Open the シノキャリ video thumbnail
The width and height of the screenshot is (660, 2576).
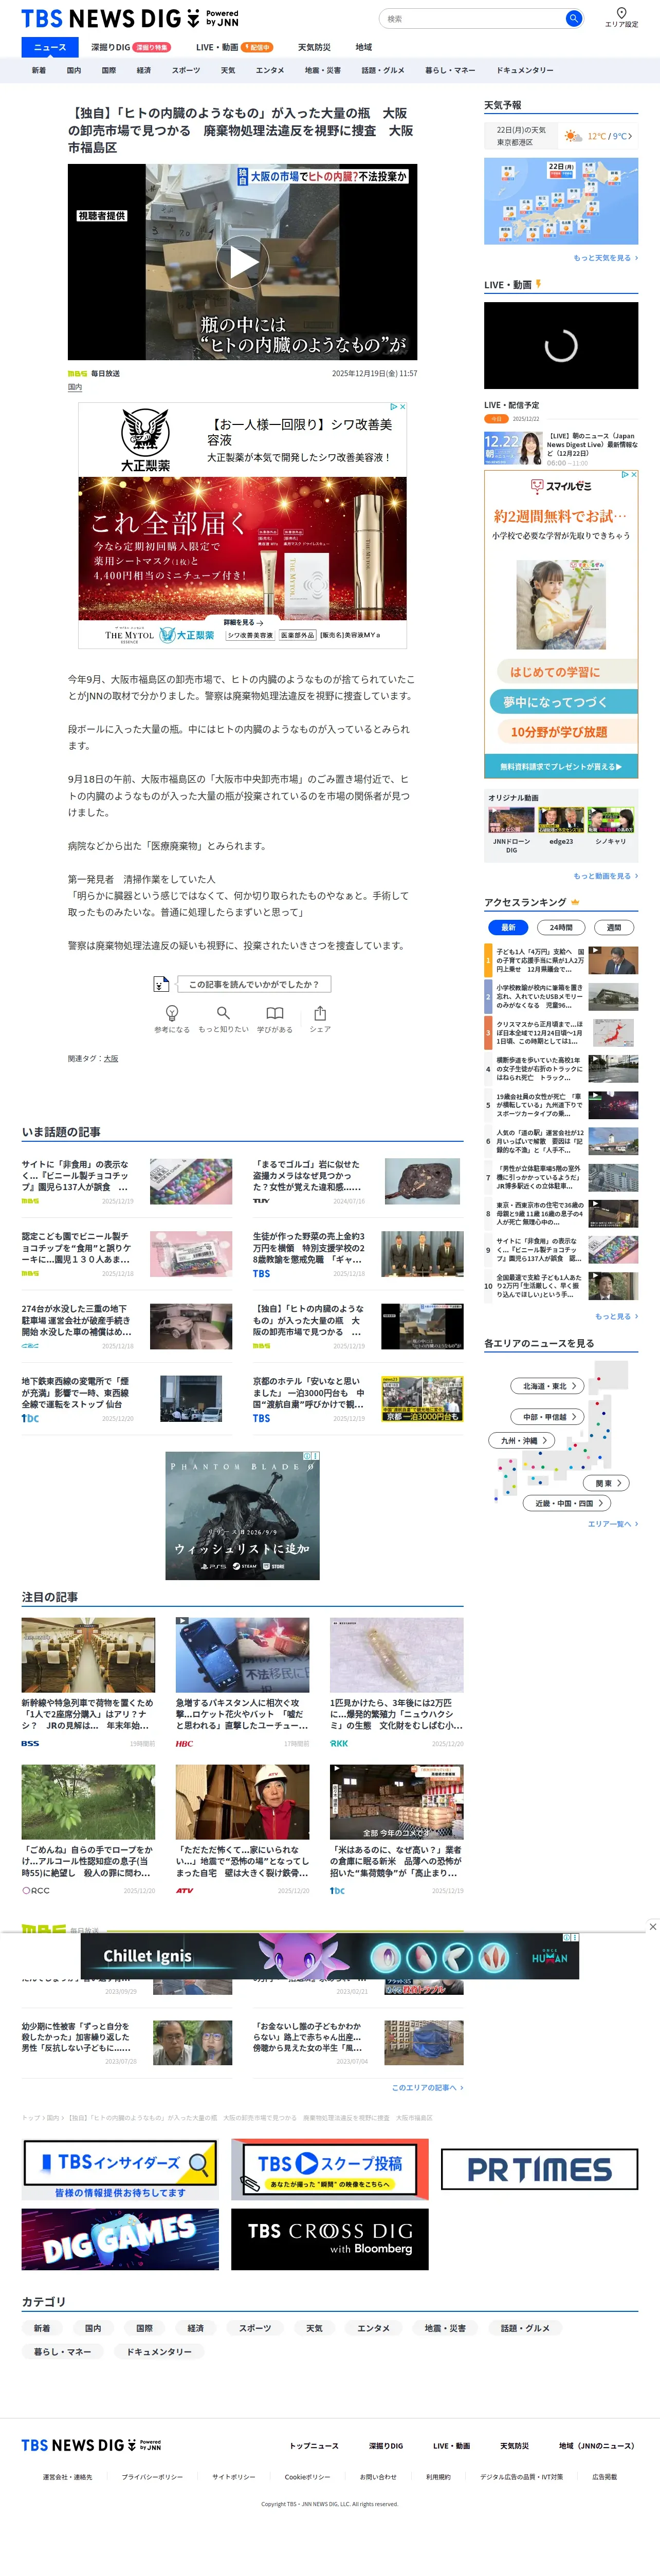tap(610, 821)
